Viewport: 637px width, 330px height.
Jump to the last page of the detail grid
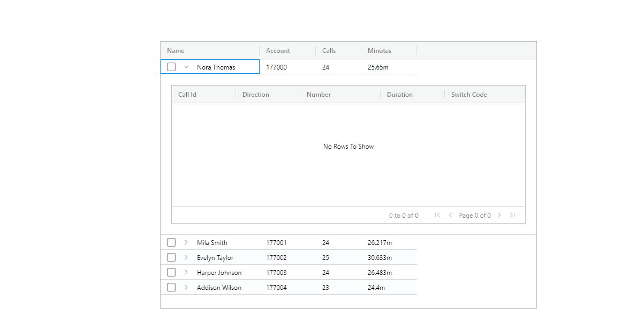click(512, 215)
